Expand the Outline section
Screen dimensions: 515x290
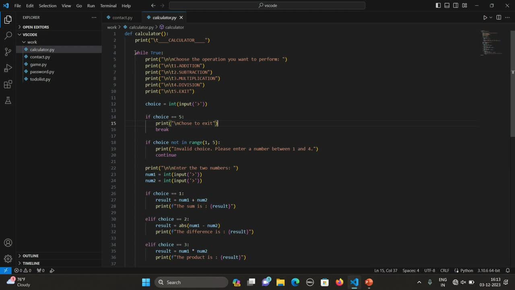tap(59, 256)
